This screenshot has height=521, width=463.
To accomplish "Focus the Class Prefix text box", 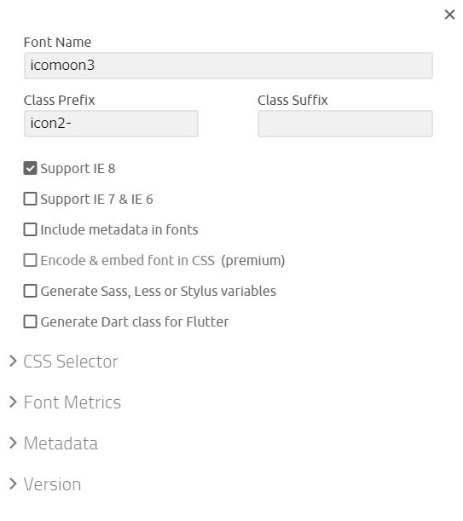I will point(111,124).
